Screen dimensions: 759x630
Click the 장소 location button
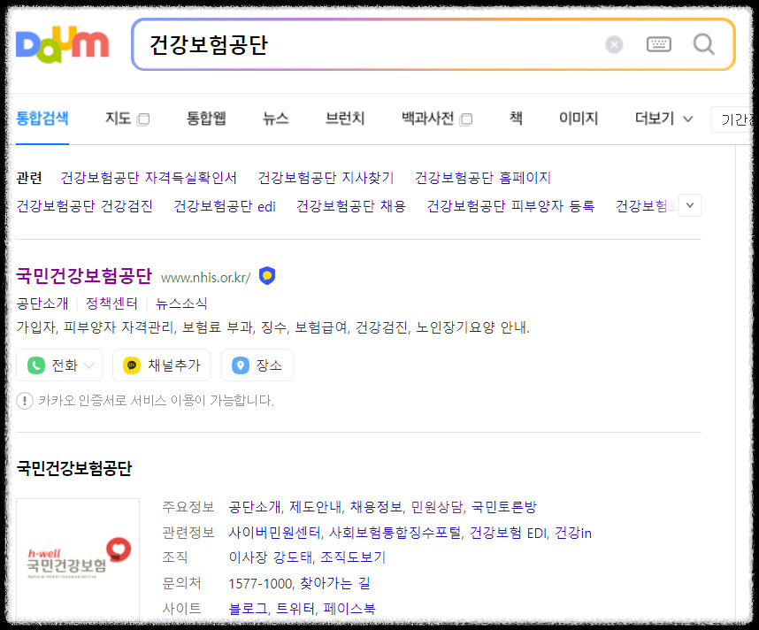[257, 365]
